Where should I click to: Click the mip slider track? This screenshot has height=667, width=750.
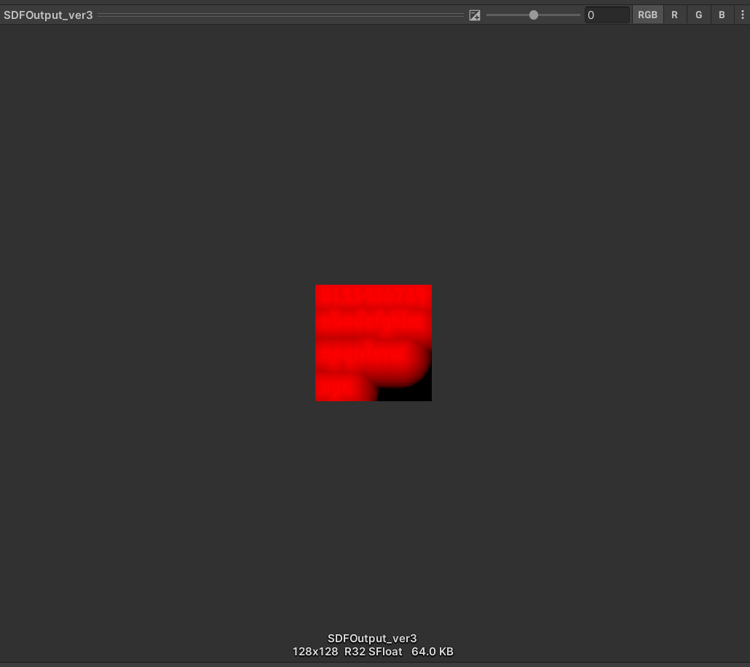tap(533, 15)
